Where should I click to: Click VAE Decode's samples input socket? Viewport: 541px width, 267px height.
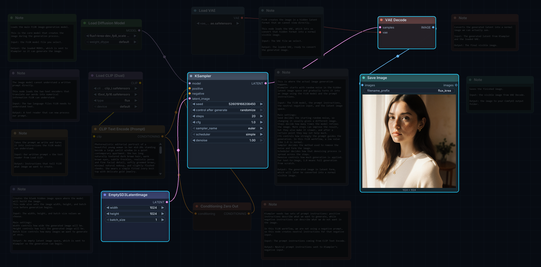tap(380, 28)
